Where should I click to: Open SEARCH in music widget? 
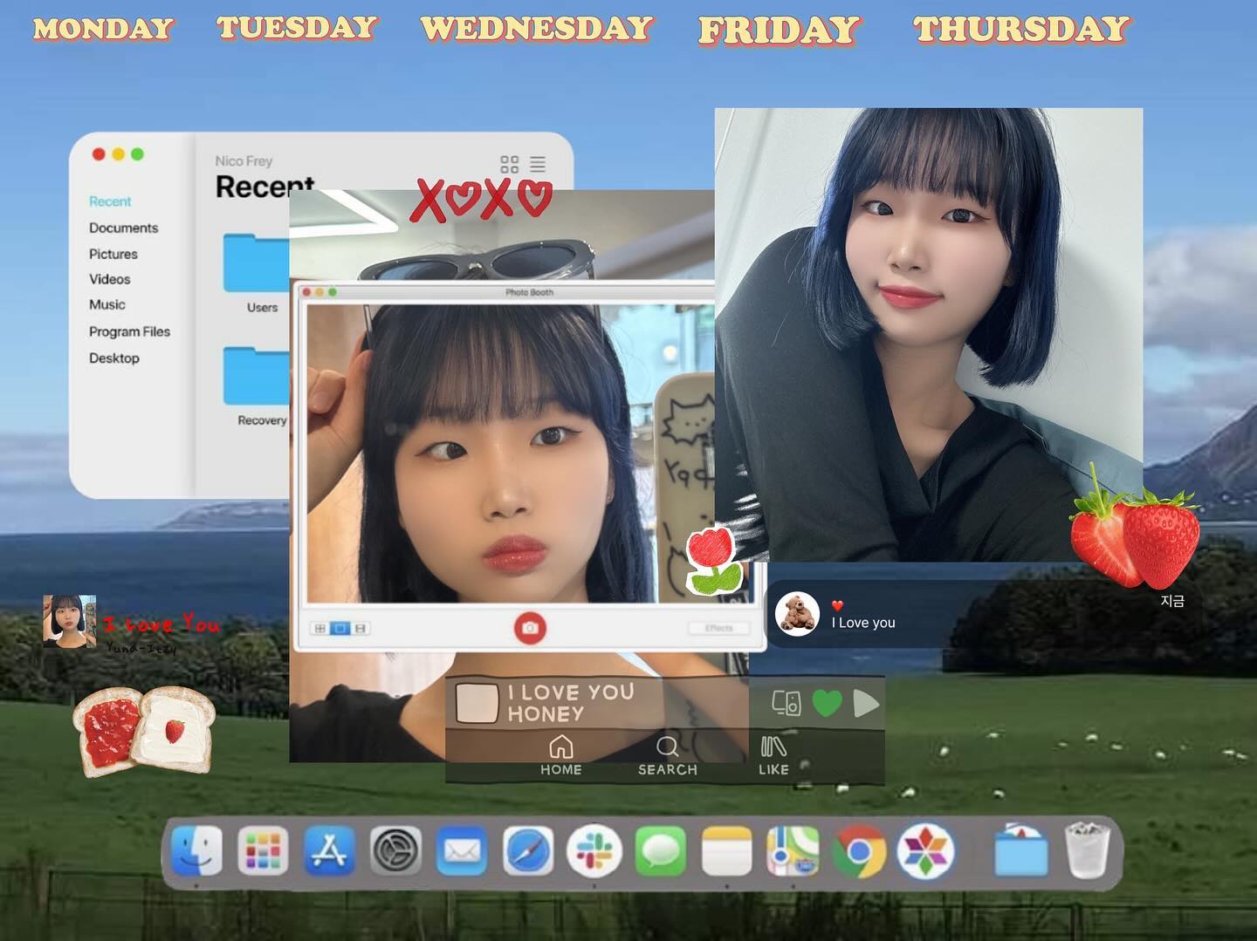pyautogui.click(x=667, y=755)
